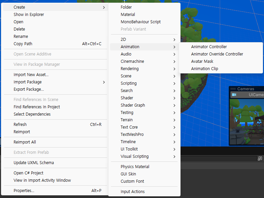Screen dimensions: 264x198
Task: Expand the Terrain submenu
Action: 144,120
